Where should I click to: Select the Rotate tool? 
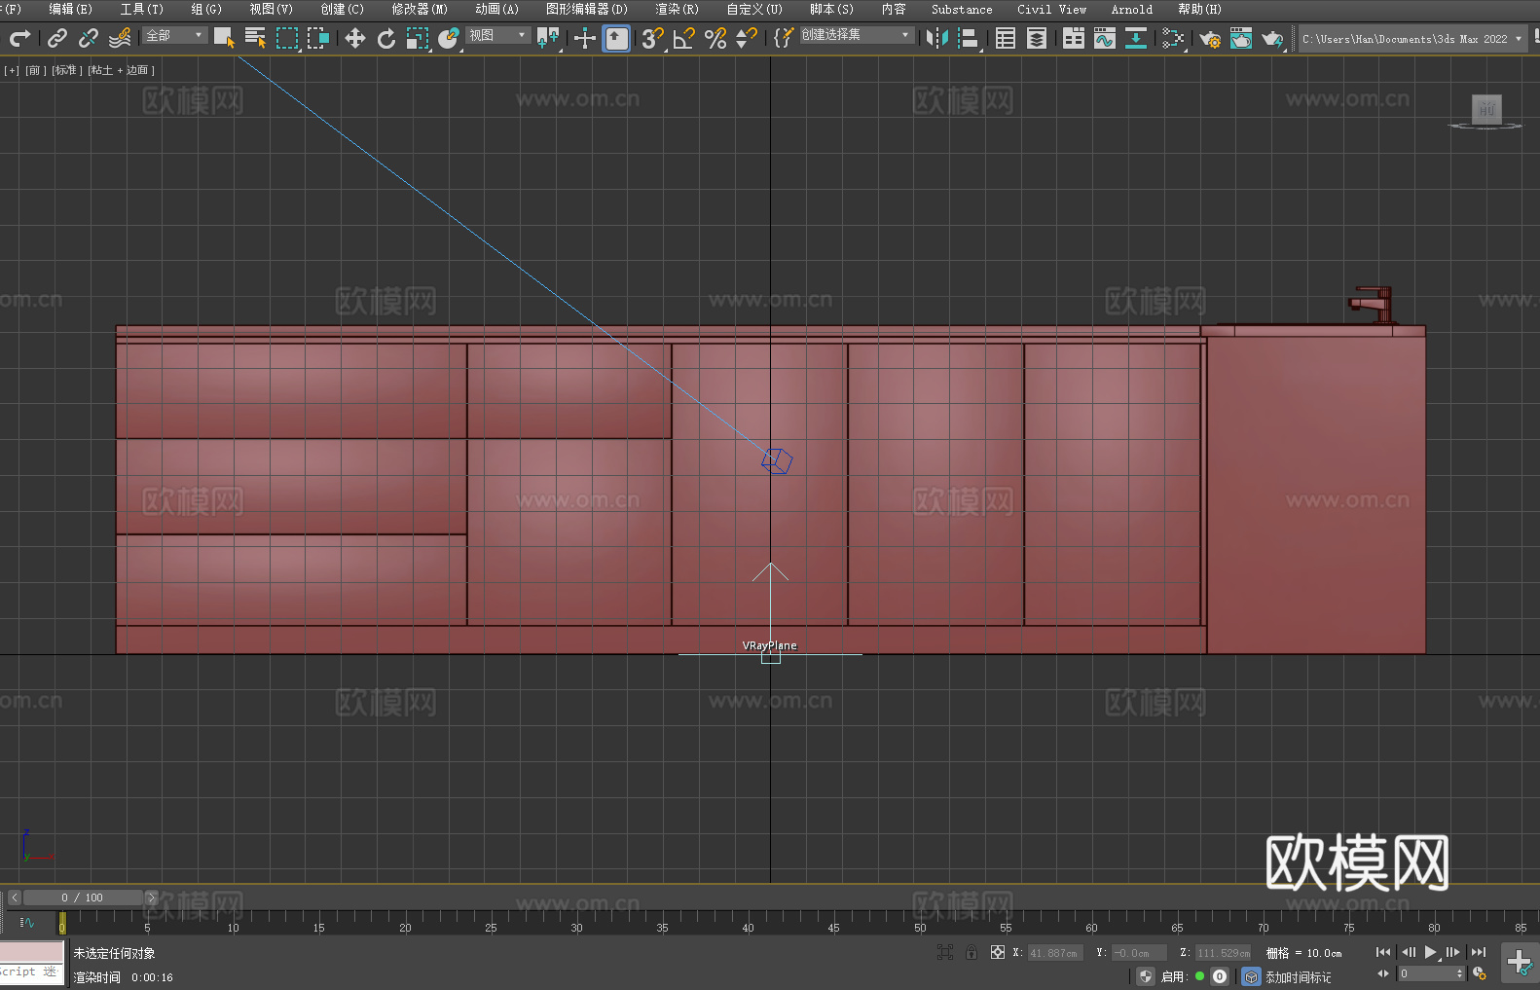pos(386,38)
